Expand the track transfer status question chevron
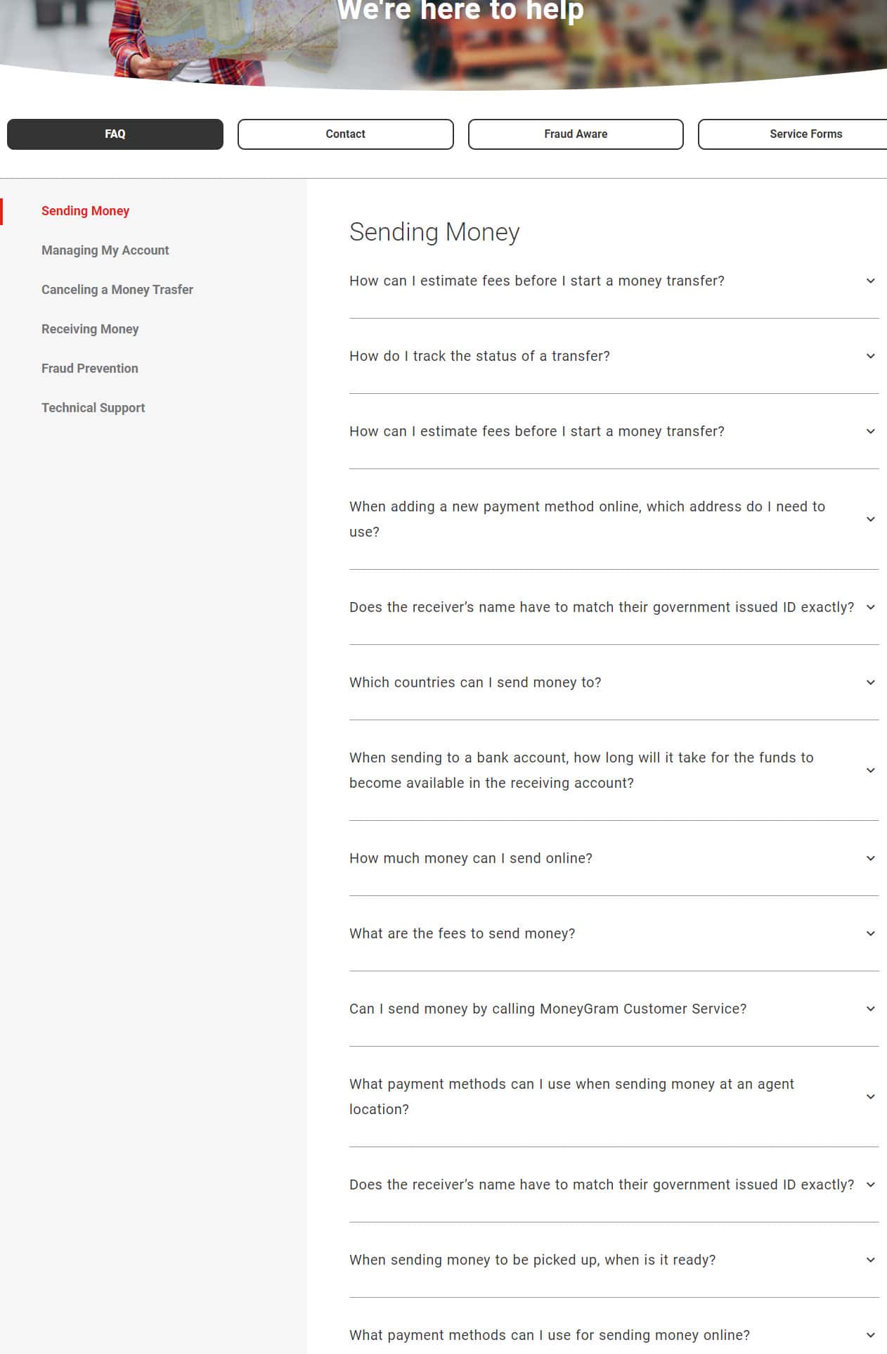This screenshot has height=1354, width=887. coord(870,356)
